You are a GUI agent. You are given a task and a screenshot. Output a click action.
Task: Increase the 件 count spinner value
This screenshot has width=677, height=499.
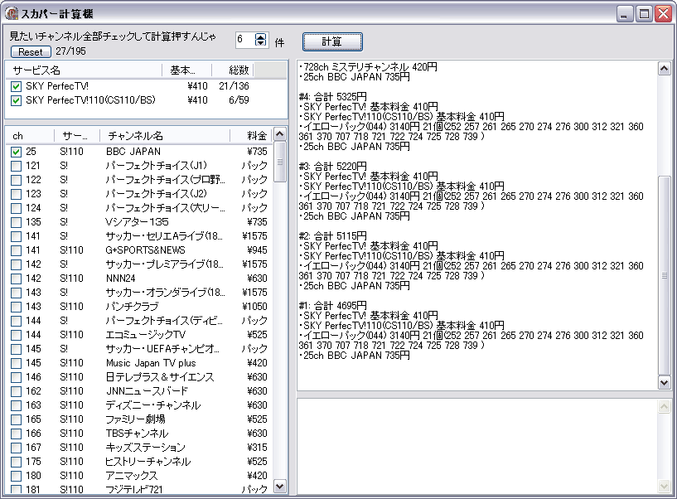pyautogui.click(x=260, y=36)
